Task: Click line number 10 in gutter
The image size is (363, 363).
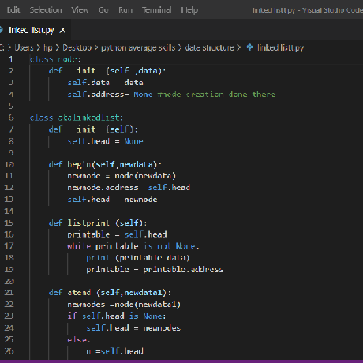Action: 9,164
